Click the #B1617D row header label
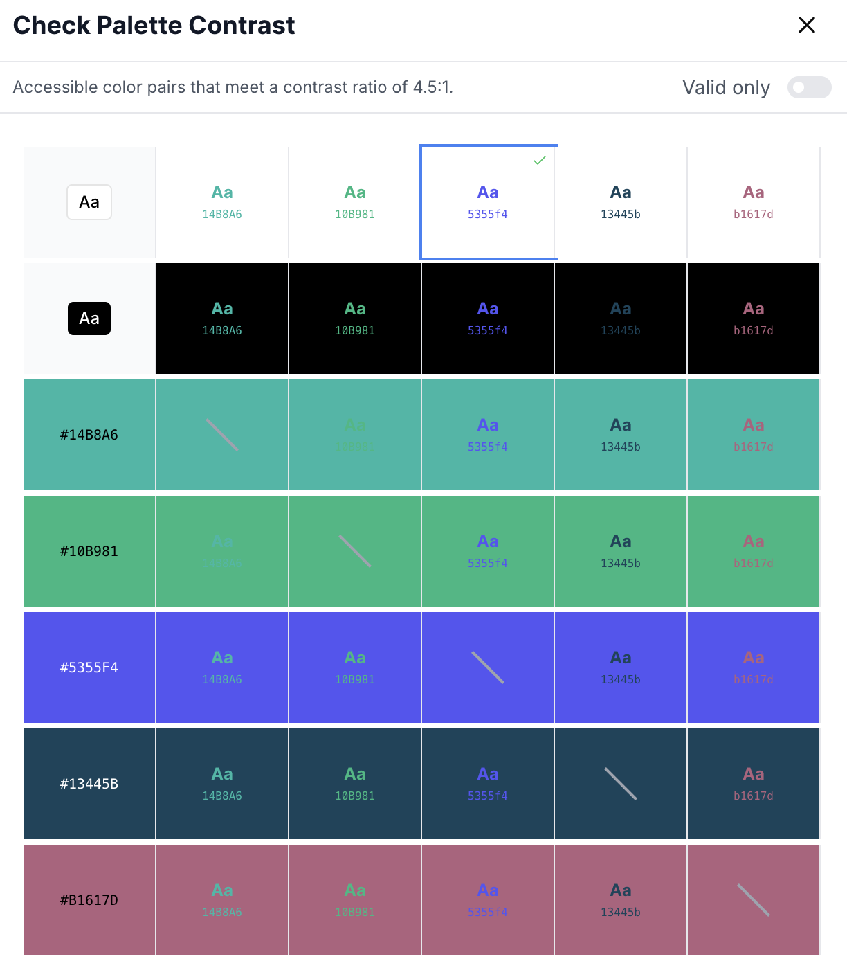847x979 pixels. [89, 899]
